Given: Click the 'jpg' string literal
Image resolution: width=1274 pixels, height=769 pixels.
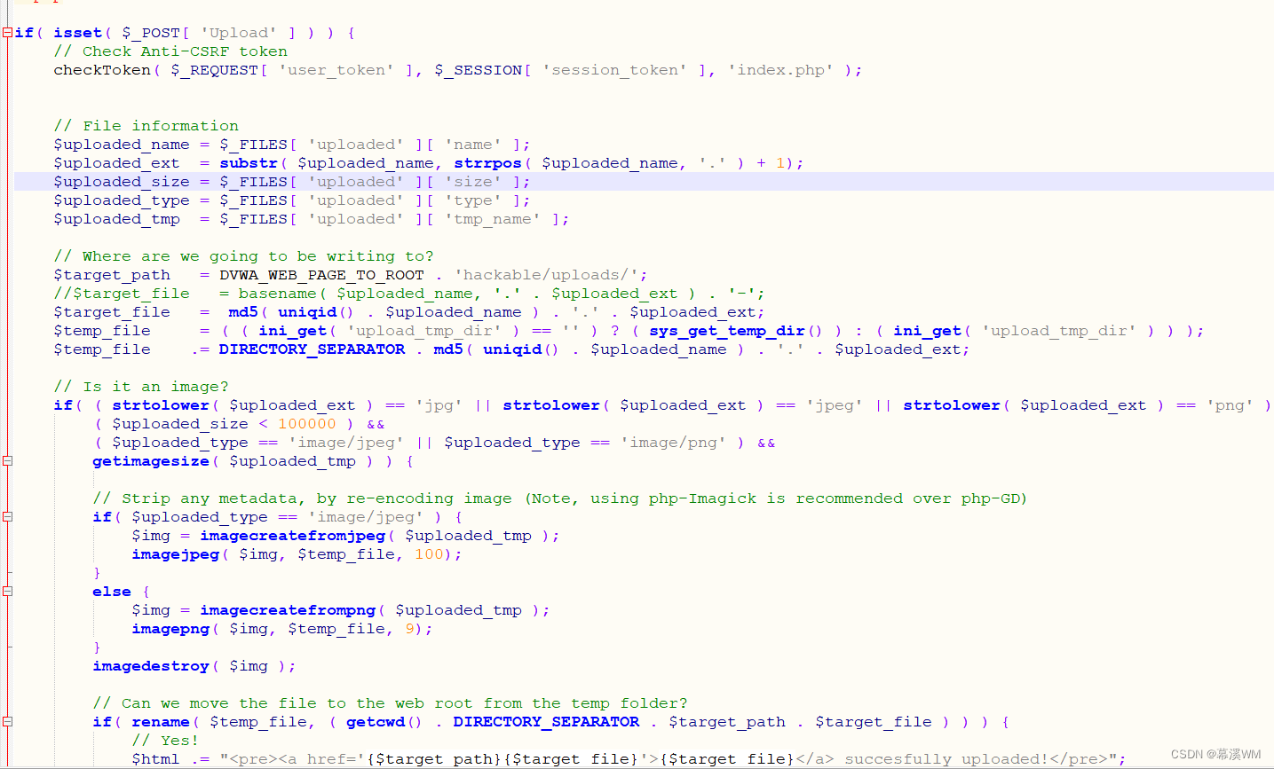Looking at the screenshot, I should (439, 405).
